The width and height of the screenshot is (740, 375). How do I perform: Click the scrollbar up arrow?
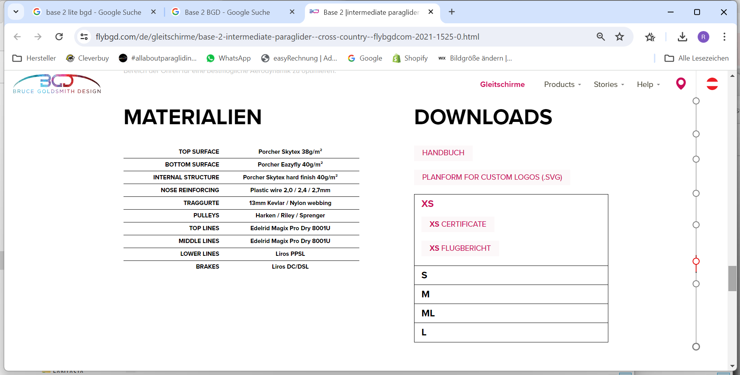[x=732, y=76]
